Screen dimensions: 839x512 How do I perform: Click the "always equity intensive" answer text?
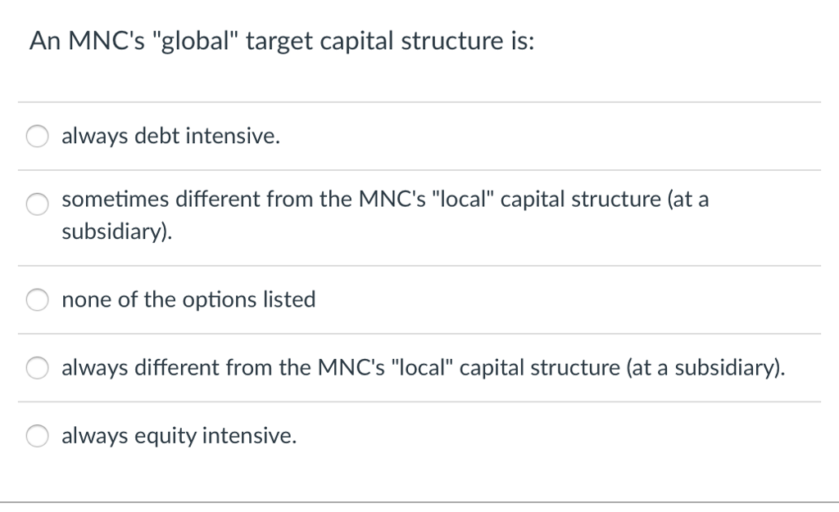coord(179,436)
